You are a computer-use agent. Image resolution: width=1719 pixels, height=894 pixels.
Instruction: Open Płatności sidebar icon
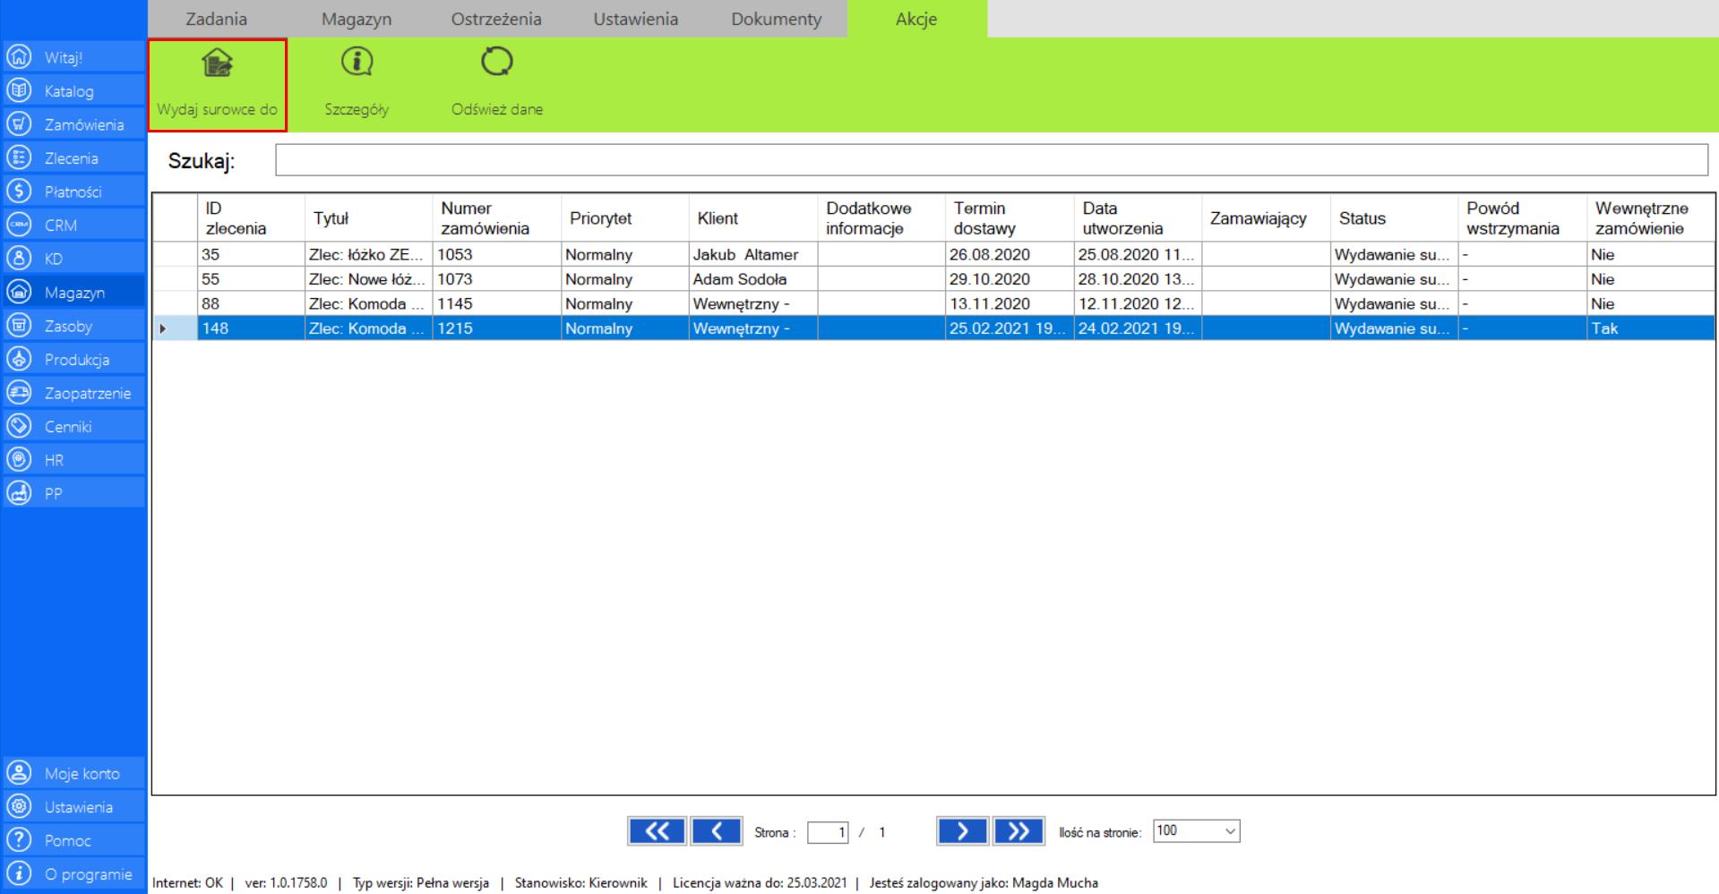click(x=18, y=192)
